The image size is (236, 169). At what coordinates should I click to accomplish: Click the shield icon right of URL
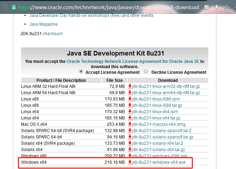(207, 7)
